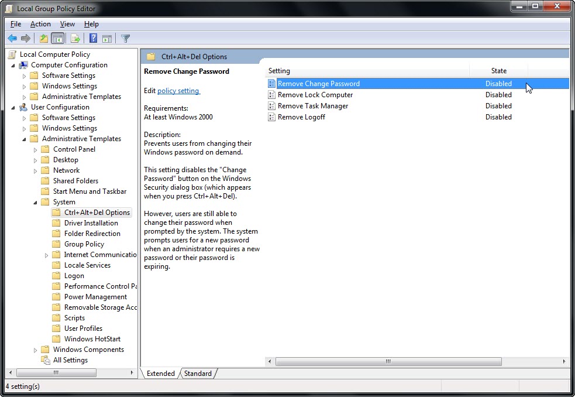Sort by the Setting column header
The height and width of the screenshot is (397, 575).
pos(367,71)
